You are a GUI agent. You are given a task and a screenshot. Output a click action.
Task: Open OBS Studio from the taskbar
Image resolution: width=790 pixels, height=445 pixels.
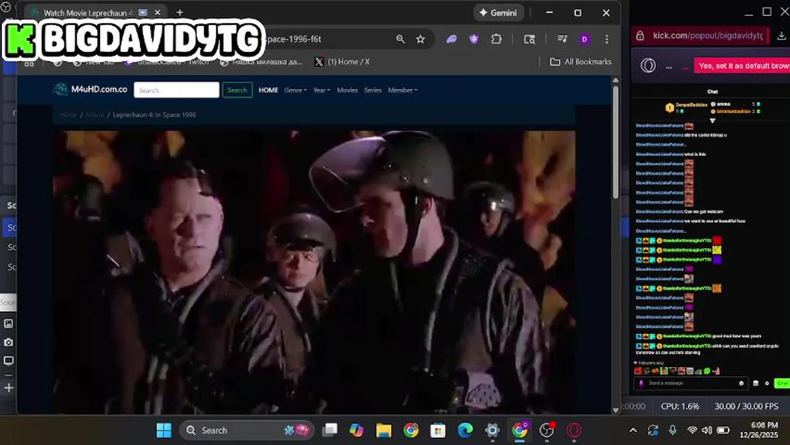(547, 430)
